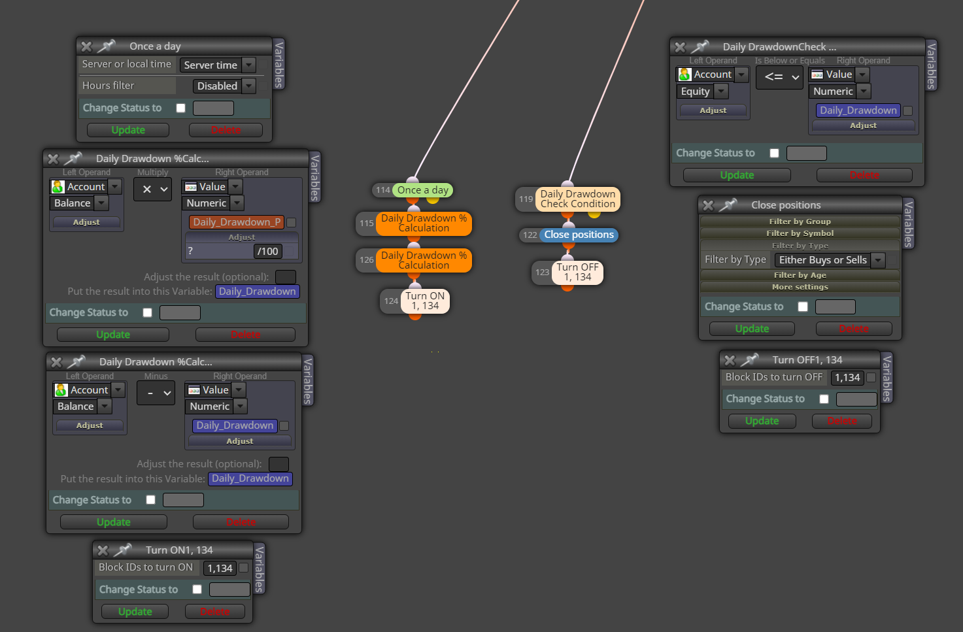Toggle Change Status checkbox in Daily DrawdownCheck panel
This screenshot has width=963, height=632.
(775, 153)
